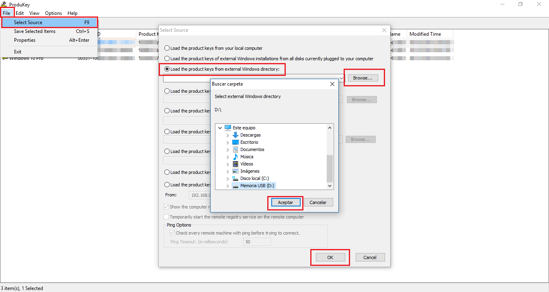This screenshot has width=549, height=292.
Task: Click the 'D:\' path text in folder dialog
Action: [218, 110]
